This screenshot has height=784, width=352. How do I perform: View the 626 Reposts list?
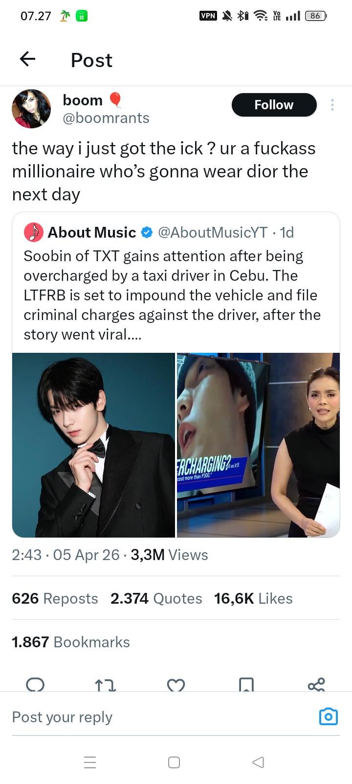[55, 598]
